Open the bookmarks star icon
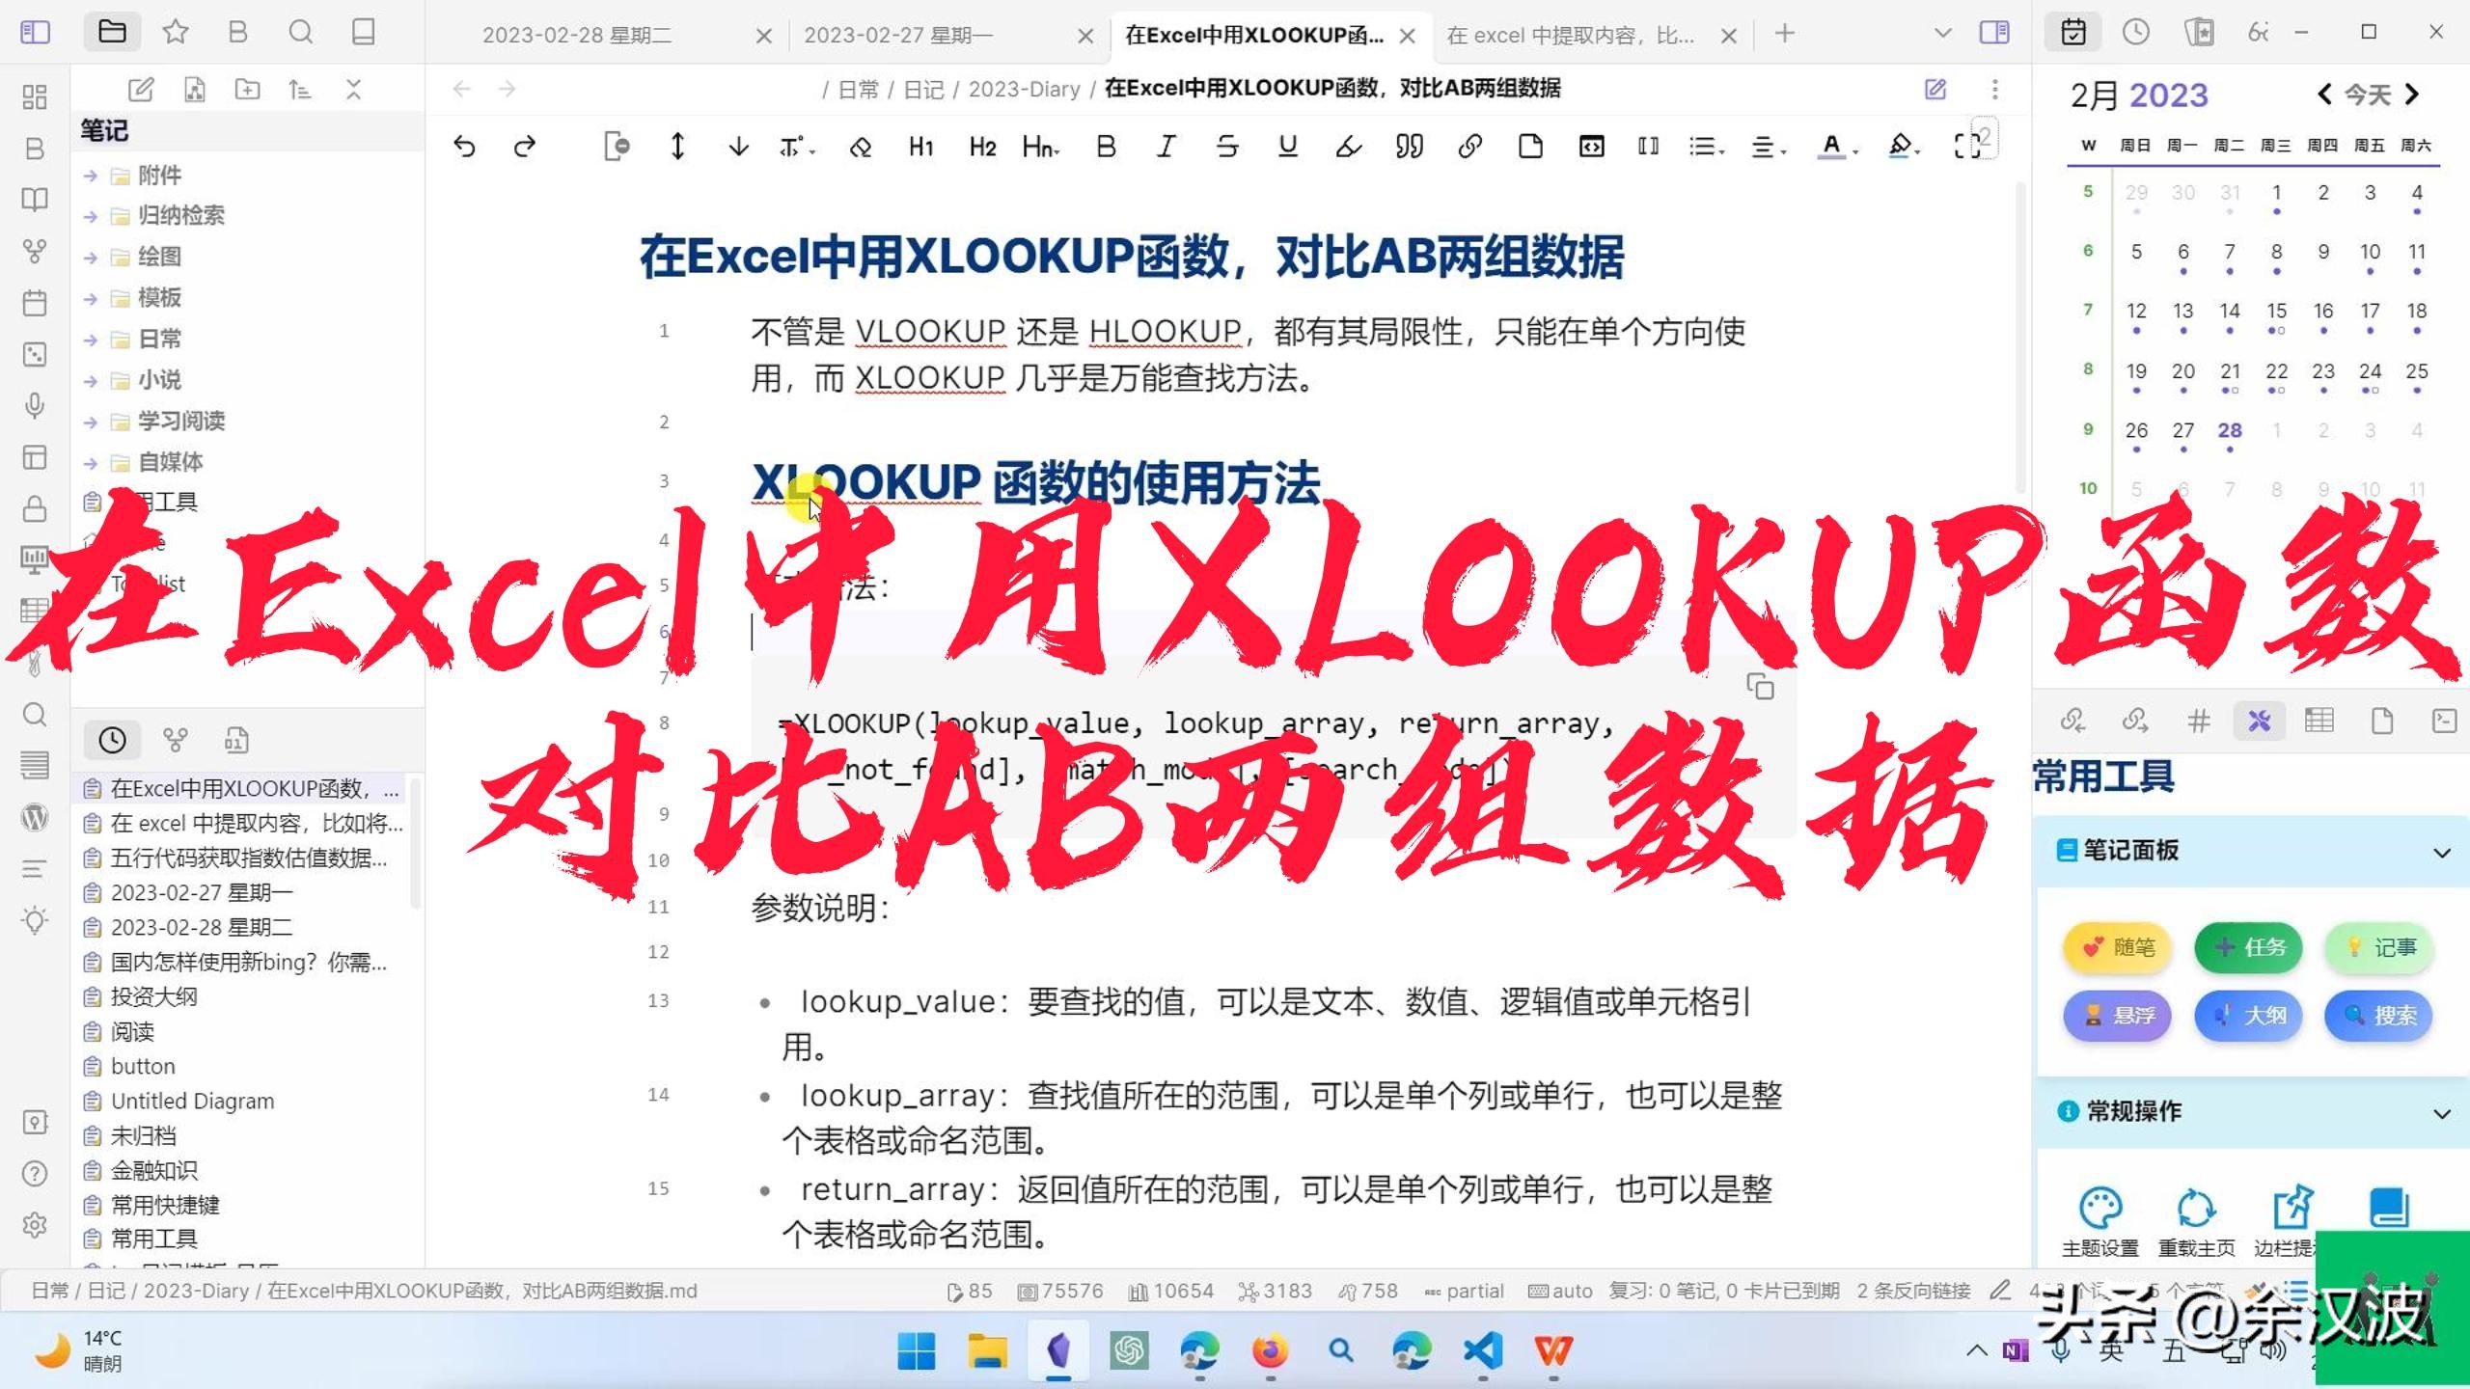Image resolution: width=2470 pixels, height=1389 pixels. pos(175,33)
